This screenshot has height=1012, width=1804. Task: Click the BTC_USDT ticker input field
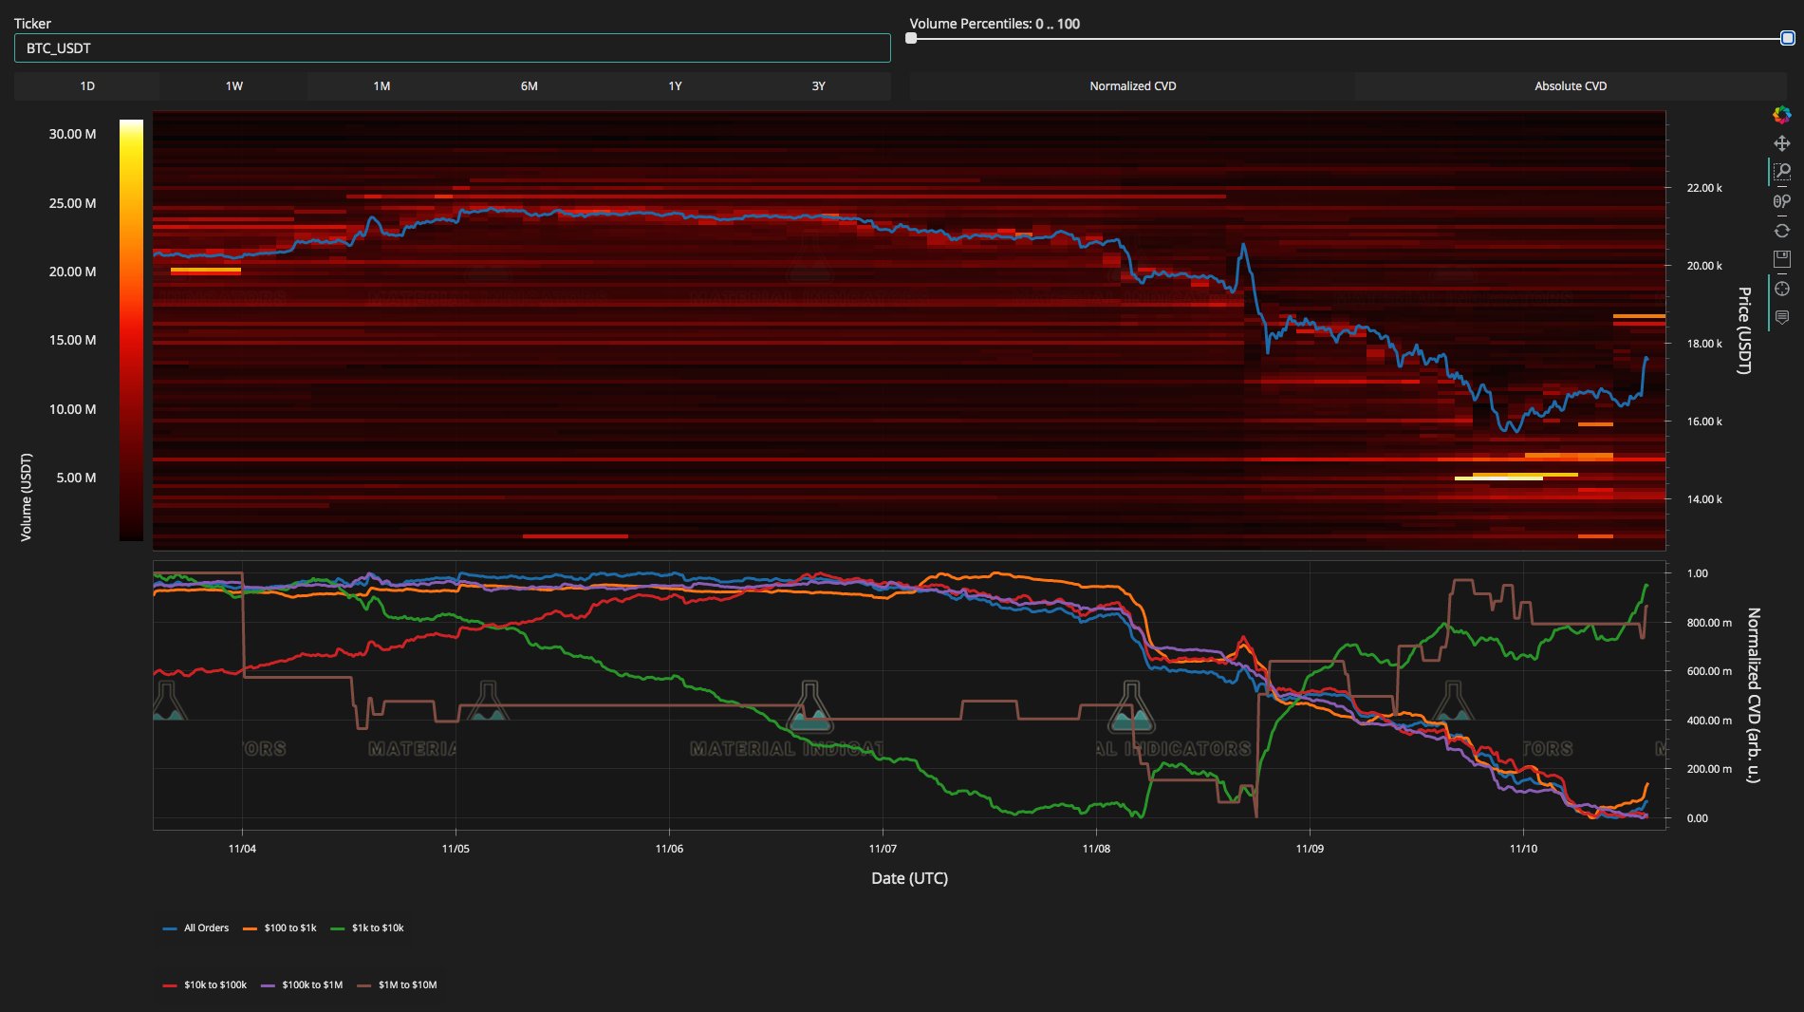coord(452,48)
